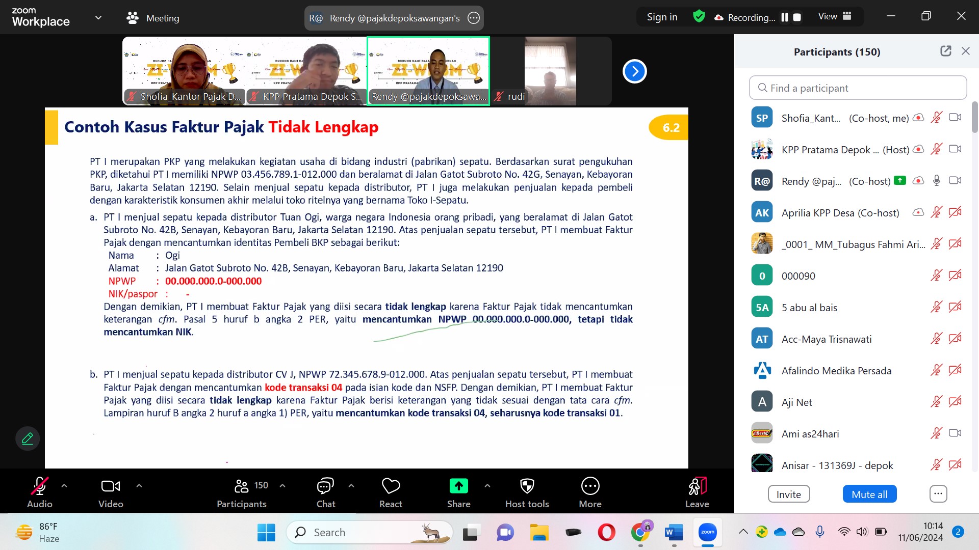This screenshot has height=550, width=979.
Task: Open the Chat panel icon
Action: 325,486
